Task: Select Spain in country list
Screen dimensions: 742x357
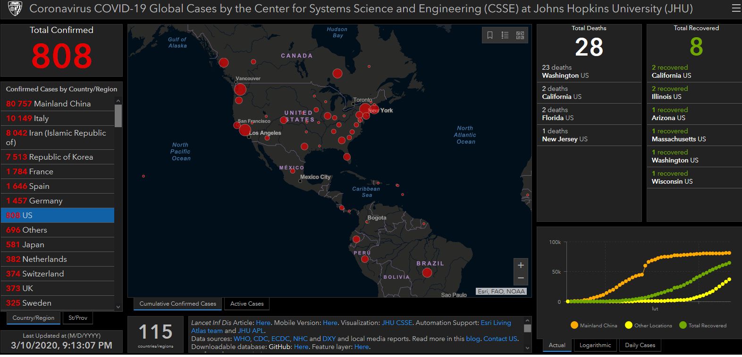Action: (58, 186)
